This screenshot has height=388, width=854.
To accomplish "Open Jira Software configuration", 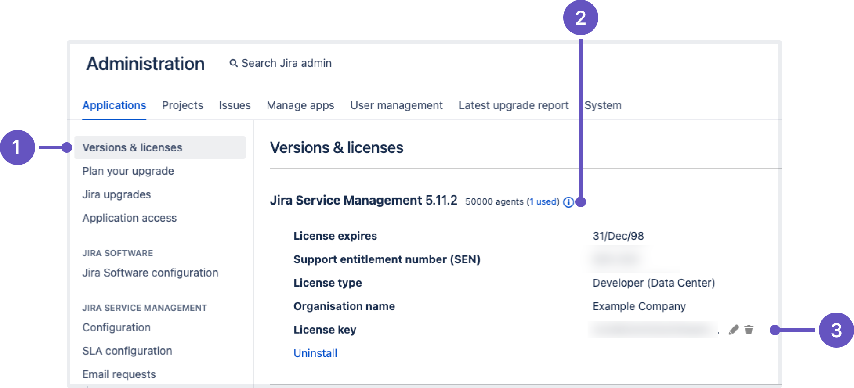I will coord(150,273).
